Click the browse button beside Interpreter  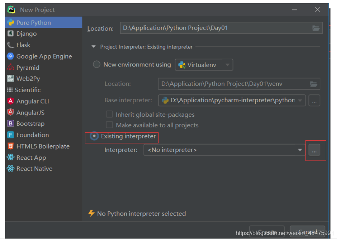point(314,150)
